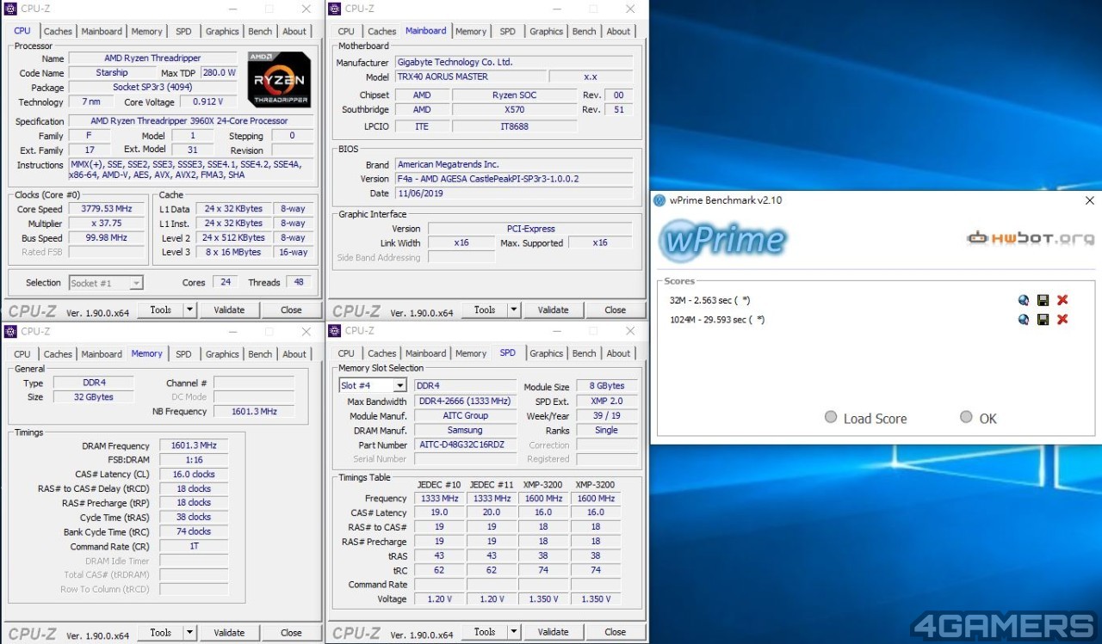This screenshot has width=1102, height=644.
Task: Click the Name field showing AMD Ryzen Threadripper
Action: click(153, 58)
